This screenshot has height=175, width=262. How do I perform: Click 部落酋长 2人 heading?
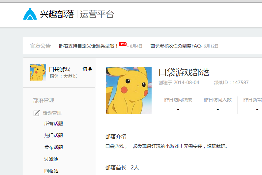[122, 168]
